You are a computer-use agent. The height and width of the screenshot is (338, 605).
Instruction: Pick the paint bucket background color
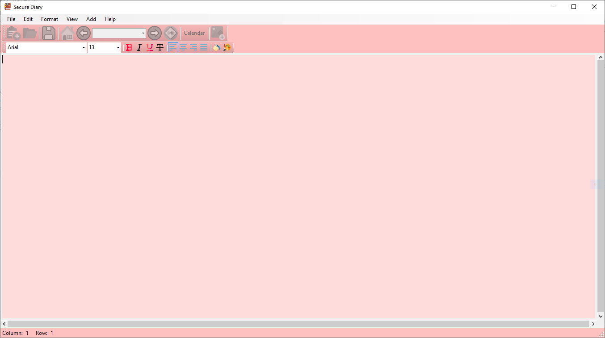(217, 47)
